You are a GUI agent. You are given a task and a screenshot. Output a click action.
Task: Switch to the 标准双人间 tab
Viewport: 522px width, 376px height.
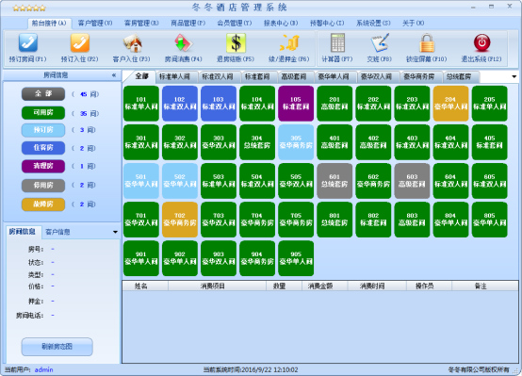click(x=218, y=76)
